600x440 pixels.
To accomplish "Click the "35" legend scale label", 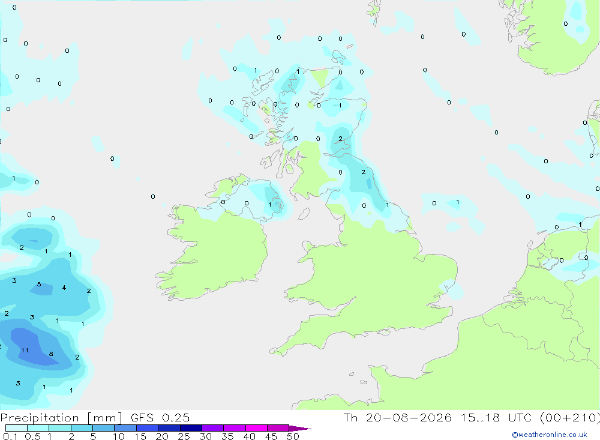I will 227,436.
